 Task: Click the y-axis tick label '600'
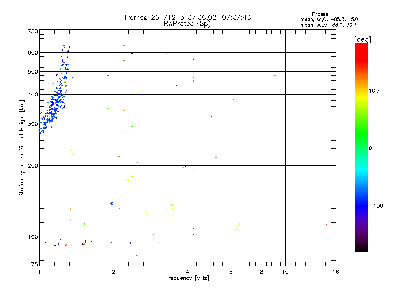point(33,53)
